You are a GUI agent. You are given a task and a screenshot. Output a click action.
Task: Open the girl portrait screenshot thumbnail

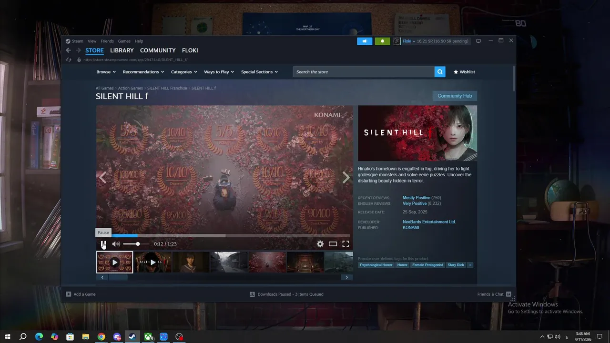(191, 262)
